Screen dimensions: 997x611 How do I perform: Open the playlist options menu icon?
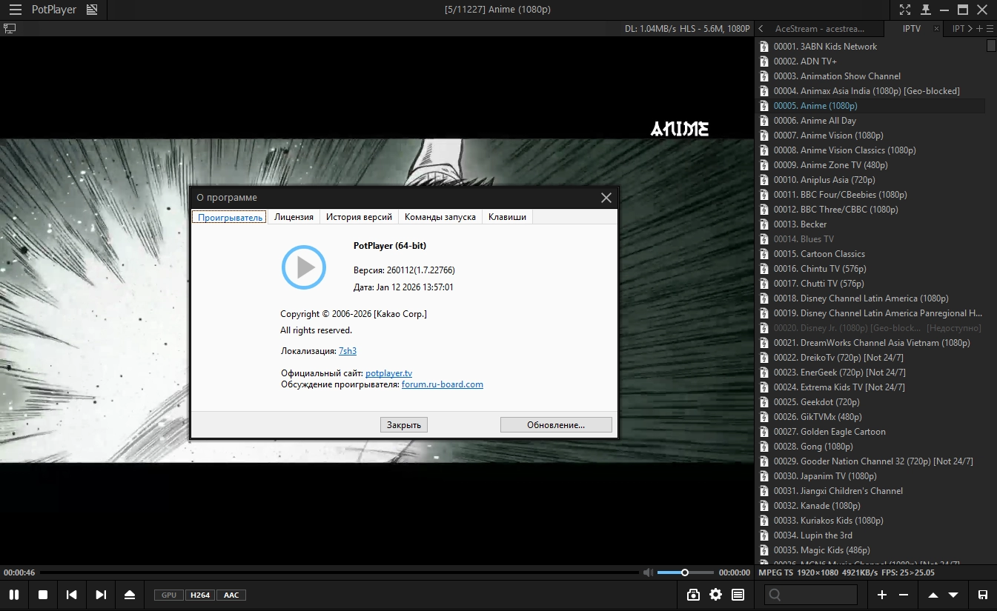click(990, 29)
